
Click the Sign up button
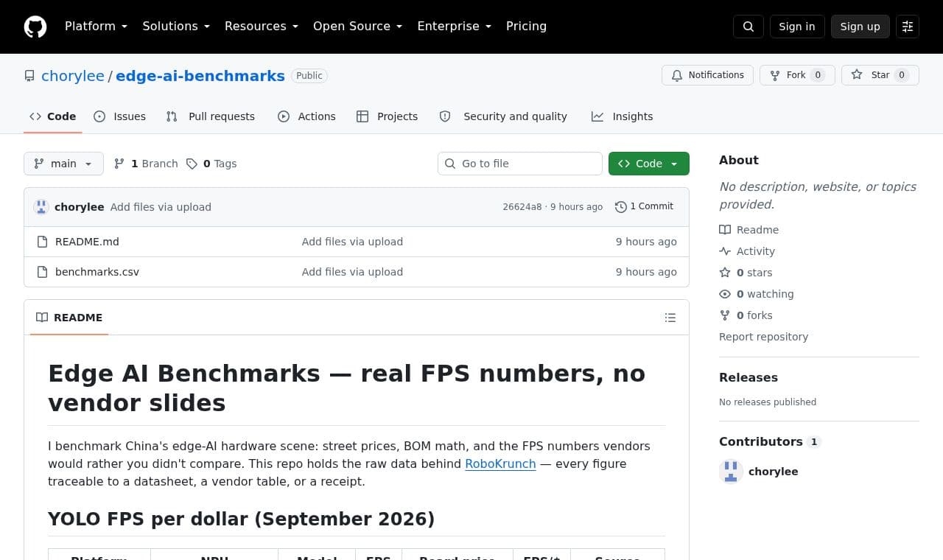tap(860, 27)
